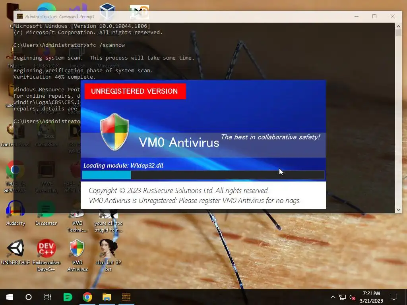Click the 'Microsoft Windows [Version 10.0.19044.1806]' line
Image resolution: width=407 pixels, height=305 pixels.
82,26
